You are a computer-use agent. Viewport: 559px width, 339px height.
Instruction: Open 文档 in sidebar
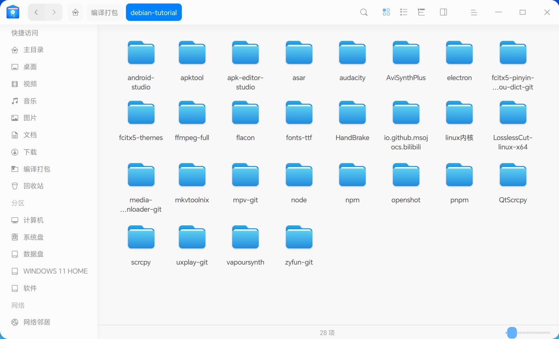(49, 135)
